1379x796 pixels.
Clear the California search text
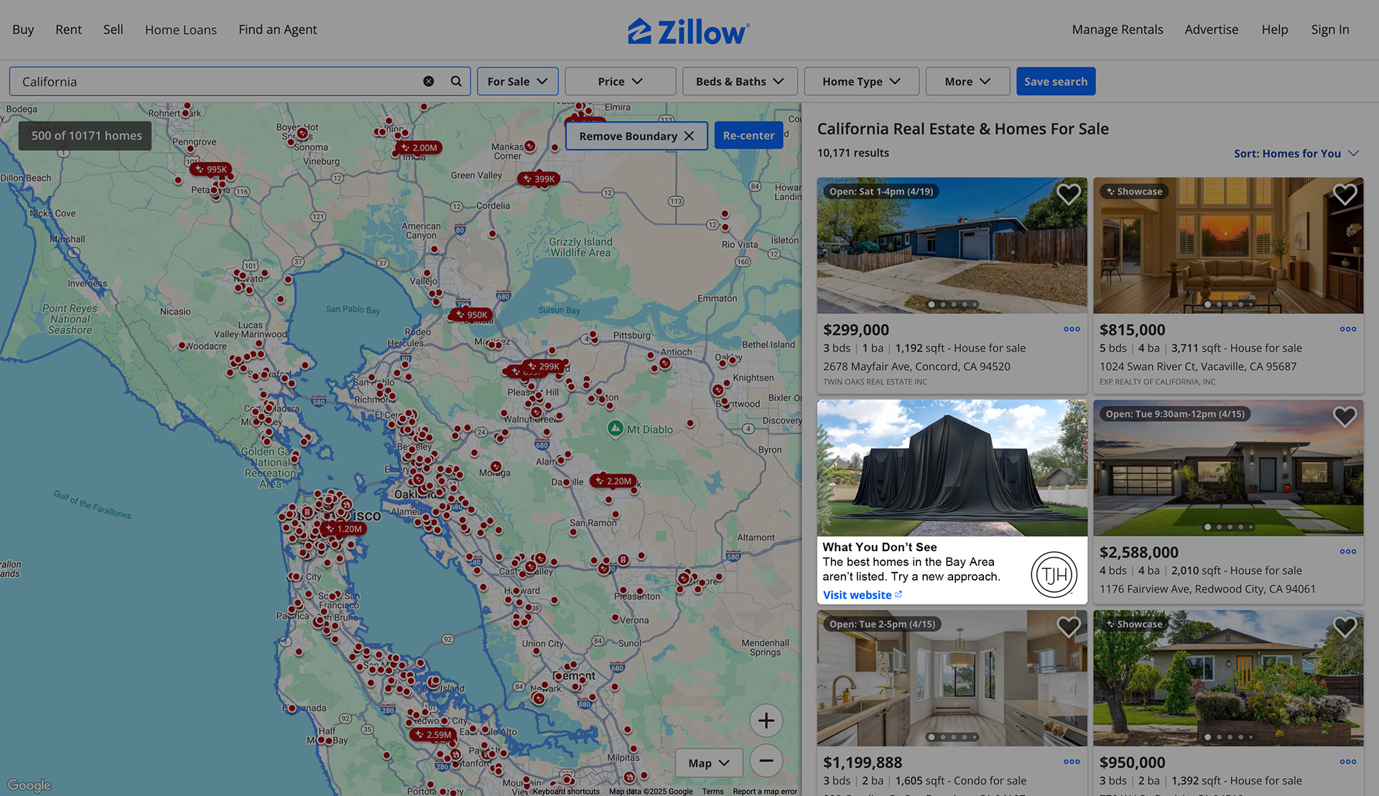(x=429, y=81)
